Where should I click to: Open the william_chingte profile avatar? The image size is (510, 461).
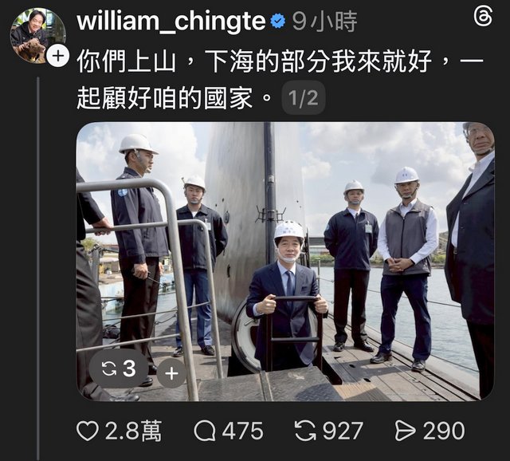pyautogui.click(x=37, y=35)
